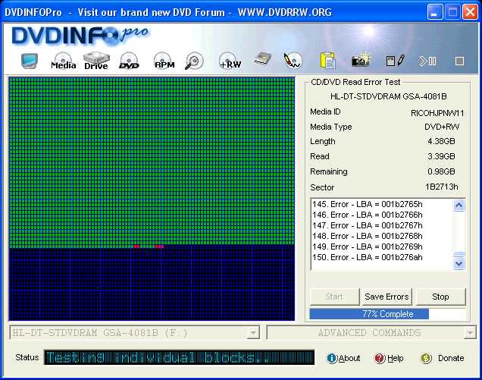Click the Donate dollar icon
This screenshot has width=482, height=380.
click(426, 358)
